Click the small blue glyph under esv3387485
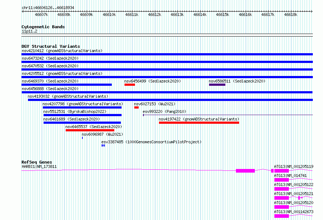323x220 pixels. 103,145
